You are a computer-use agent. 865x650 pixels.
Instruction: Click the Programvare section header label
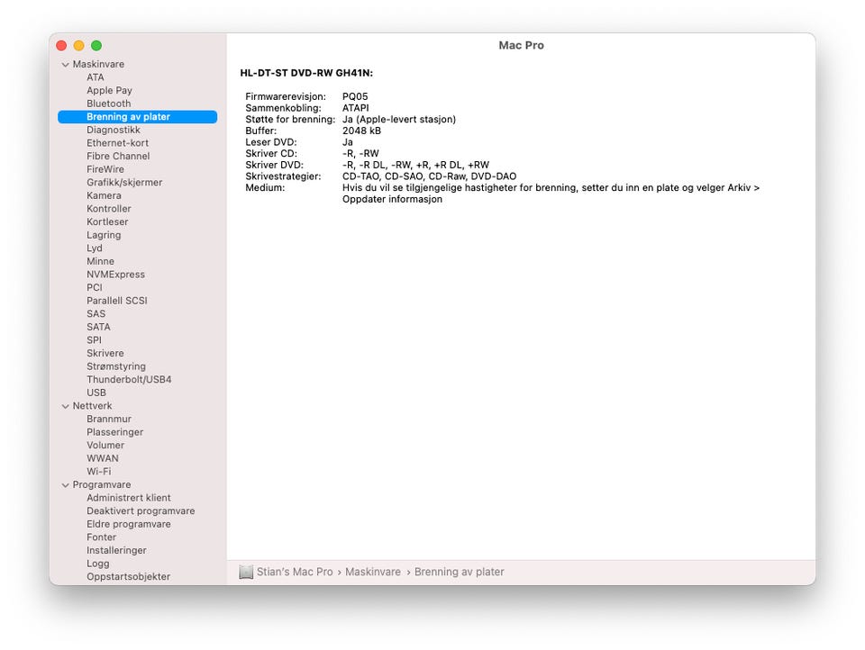[x=102, y=485]
